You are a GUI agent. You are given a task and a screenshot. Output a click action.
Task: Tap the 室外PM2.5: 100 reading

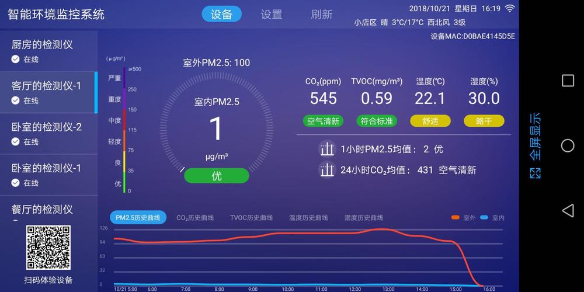point(217,62)
